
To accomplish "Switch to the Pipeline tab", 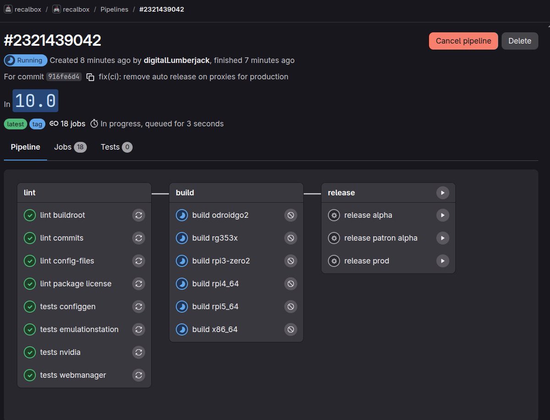I will [26, 147].
